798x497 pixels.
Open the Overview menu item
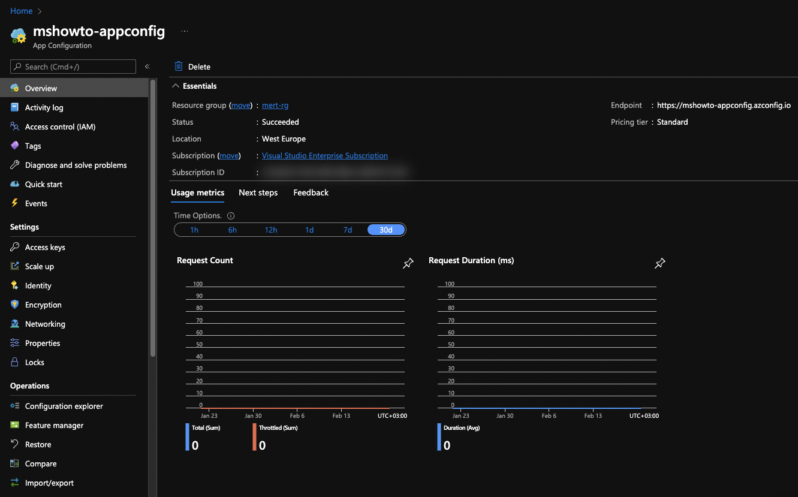74,88
